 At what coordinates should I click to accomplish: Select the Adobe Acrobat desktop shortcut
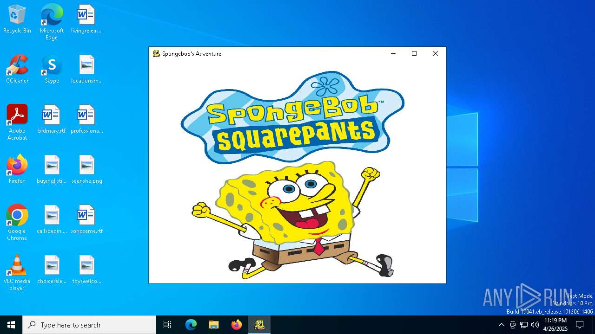[17, 122]
